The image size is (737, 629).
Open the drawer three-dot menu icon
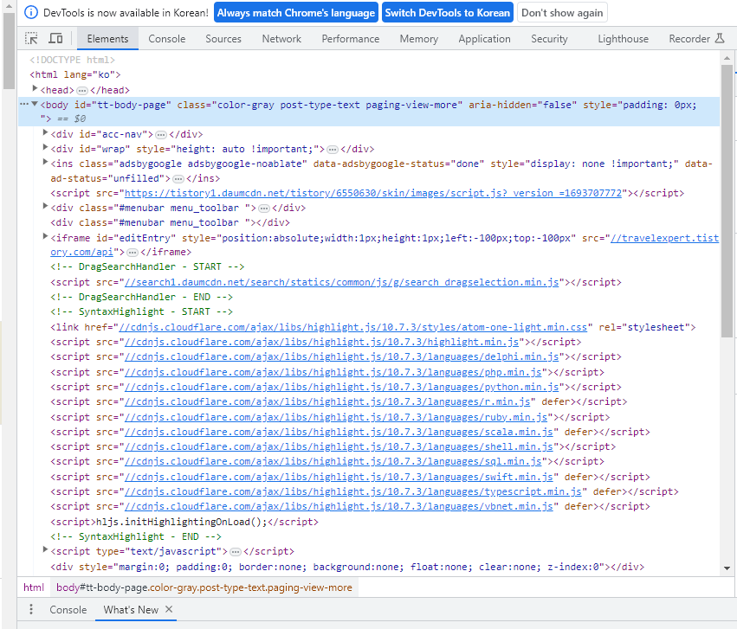(x=31, y=609)
